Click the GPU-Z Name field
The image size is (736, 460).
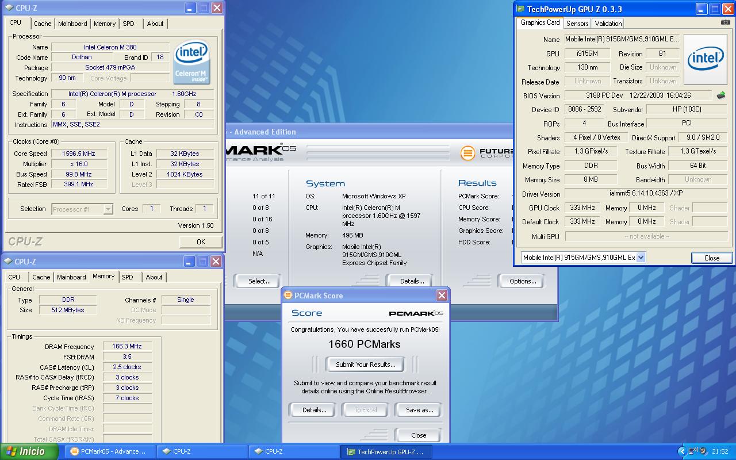621,39
